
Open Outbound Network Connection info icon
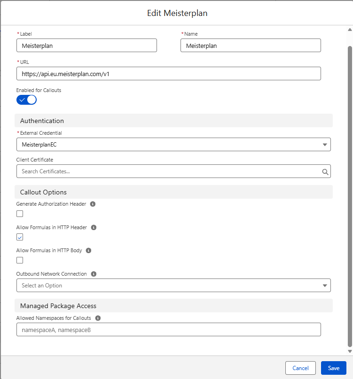(x=94, y=274)
